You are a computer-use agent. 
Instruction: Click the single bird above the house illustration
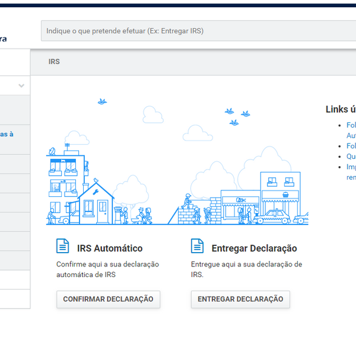pos(102,101)
